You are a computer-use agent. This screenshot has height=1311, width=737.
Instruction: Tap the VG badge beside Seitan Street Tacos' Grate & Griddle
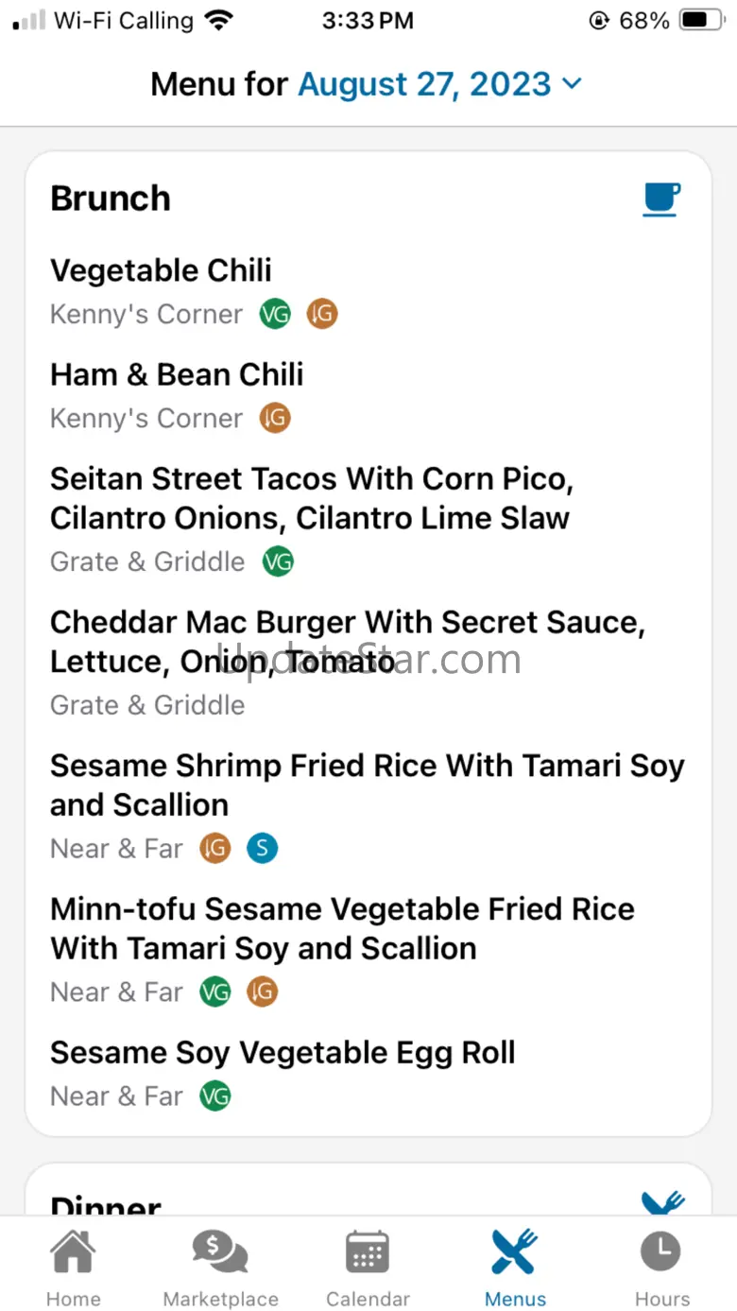point(278,561)
